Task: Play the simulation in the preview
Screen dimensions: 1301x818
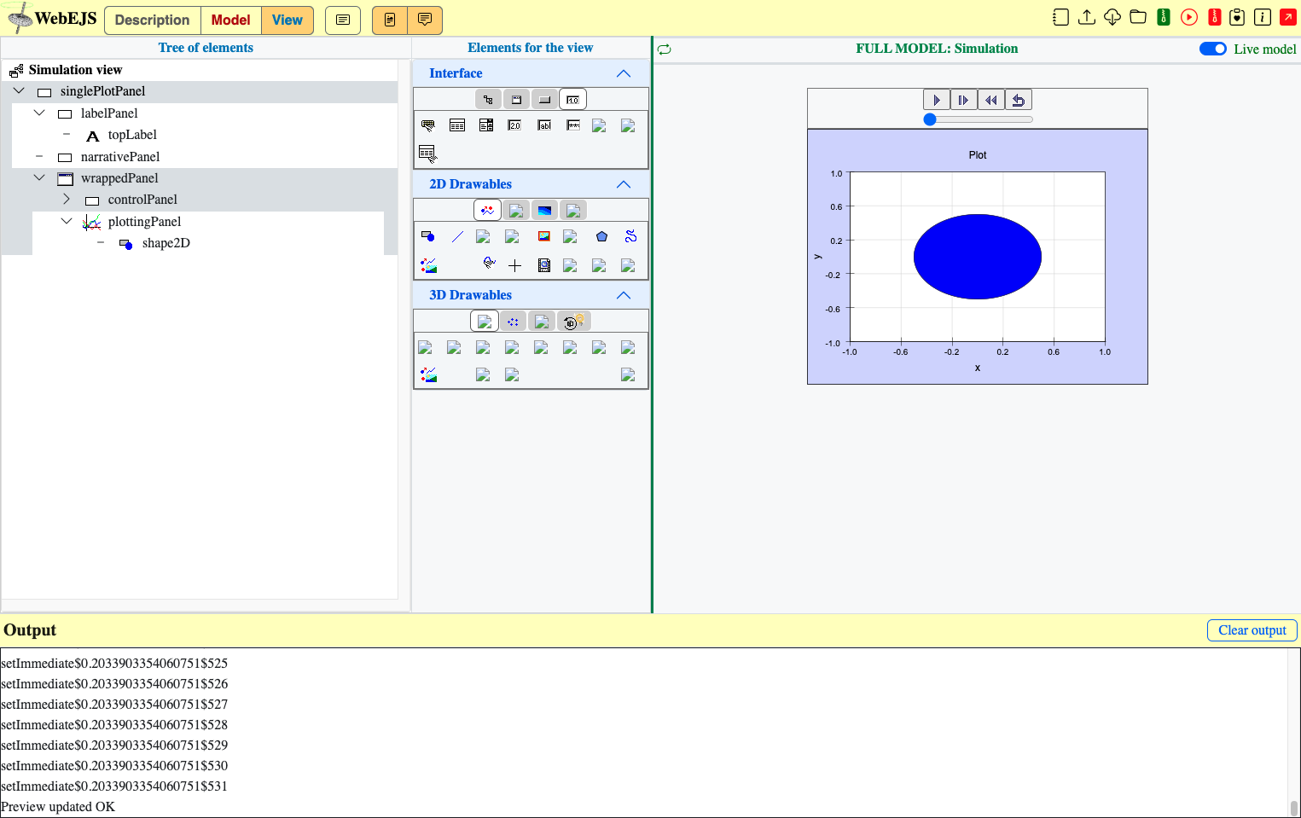Action: click(x=937, y=100)
